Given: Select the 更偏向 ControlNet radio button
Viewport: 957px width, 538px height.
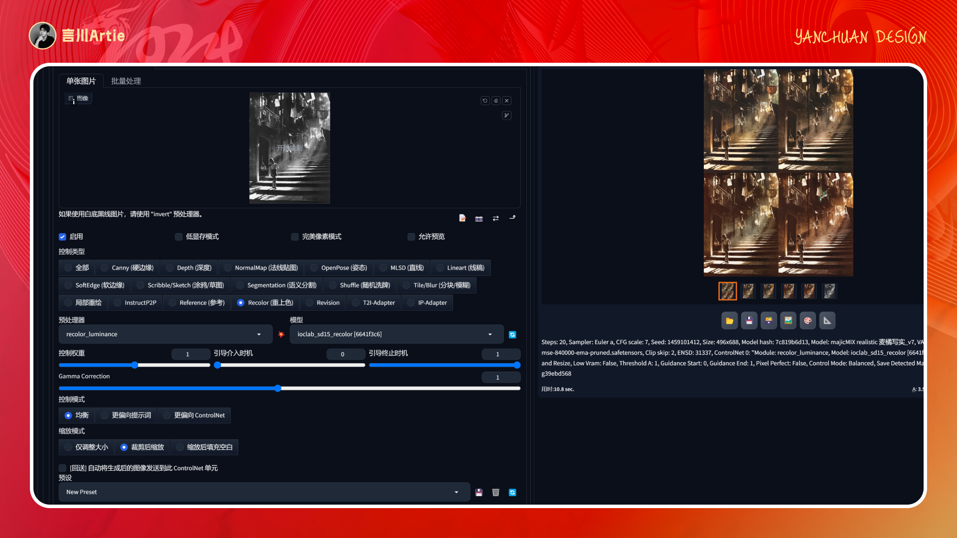Looking at the screenshot, I should coord(166,415).
